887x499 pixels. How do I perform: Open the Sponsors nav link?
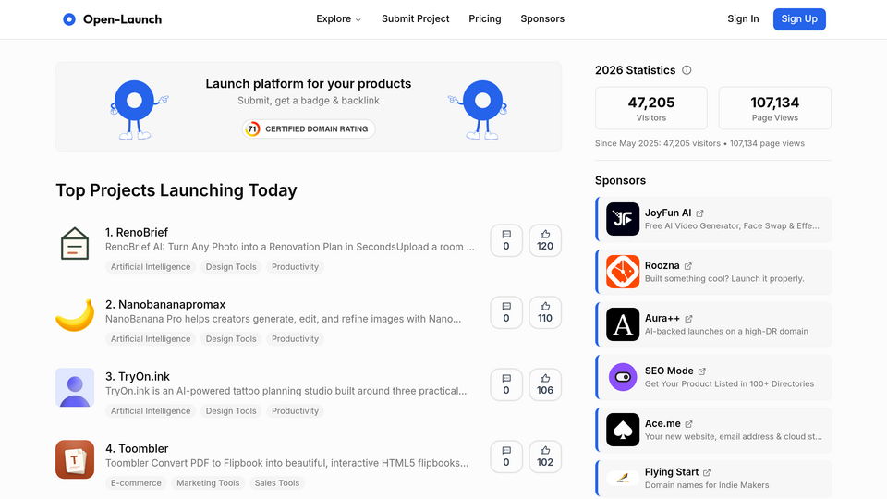pos(542,18)
